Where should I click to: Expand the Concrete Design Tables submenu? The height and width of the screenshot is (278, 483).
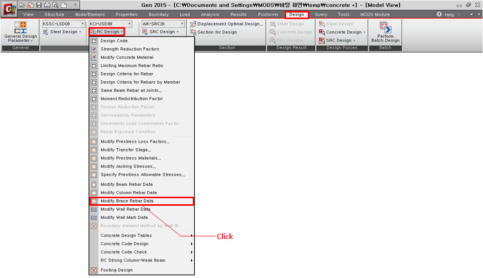click(x=192, y=235)
